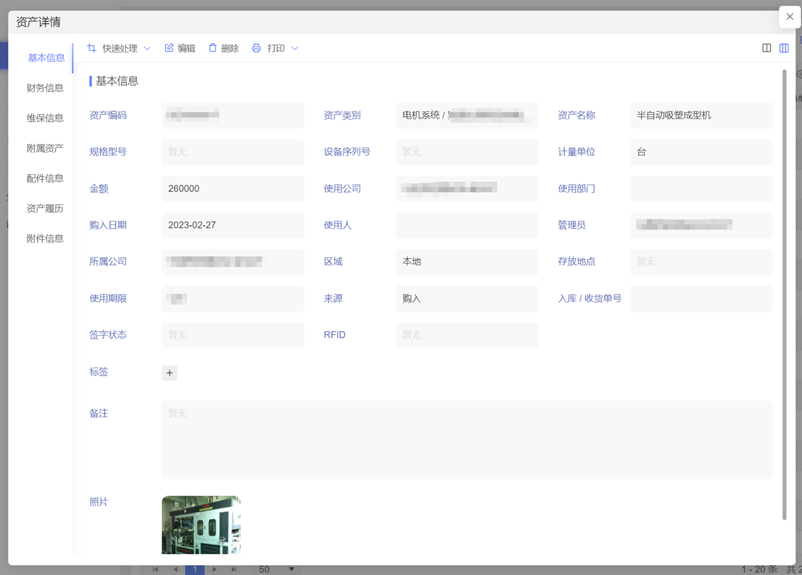Click the 购入日期 field 2023-02-27
Screen dimensions: 802x575
point(233,225)
